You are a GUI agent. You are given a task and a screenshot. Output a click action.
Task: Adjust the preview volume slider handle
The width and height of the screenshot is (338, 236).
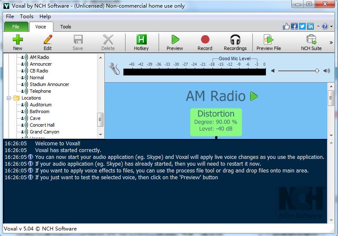317,71
